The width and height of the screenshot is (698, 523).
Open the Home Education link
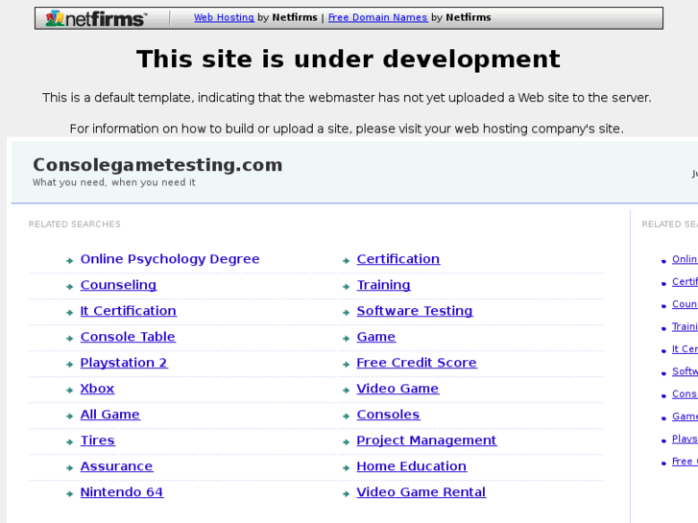[412, 466]
